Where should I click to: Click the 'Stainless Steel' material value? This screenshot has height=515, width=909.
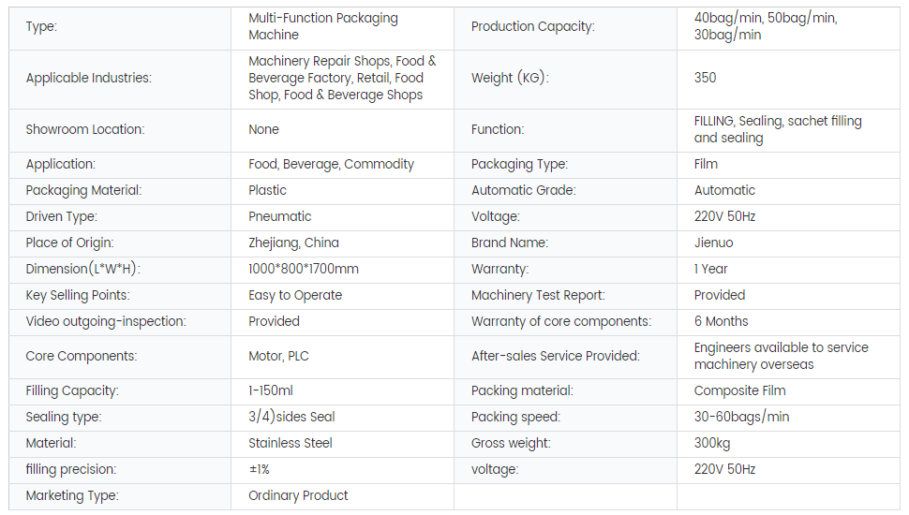tap(291, 443)
